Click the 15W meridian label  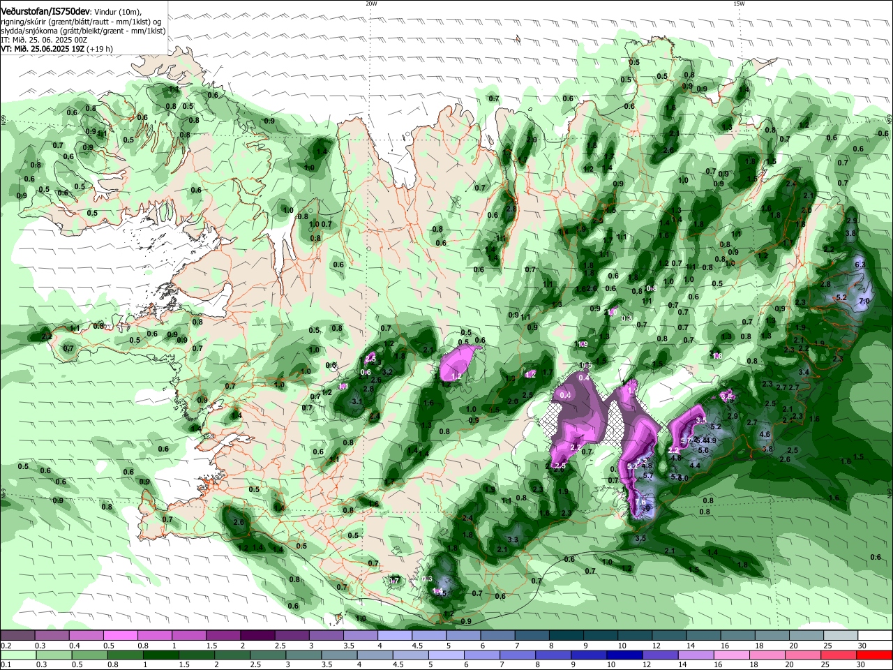[739, 3]
